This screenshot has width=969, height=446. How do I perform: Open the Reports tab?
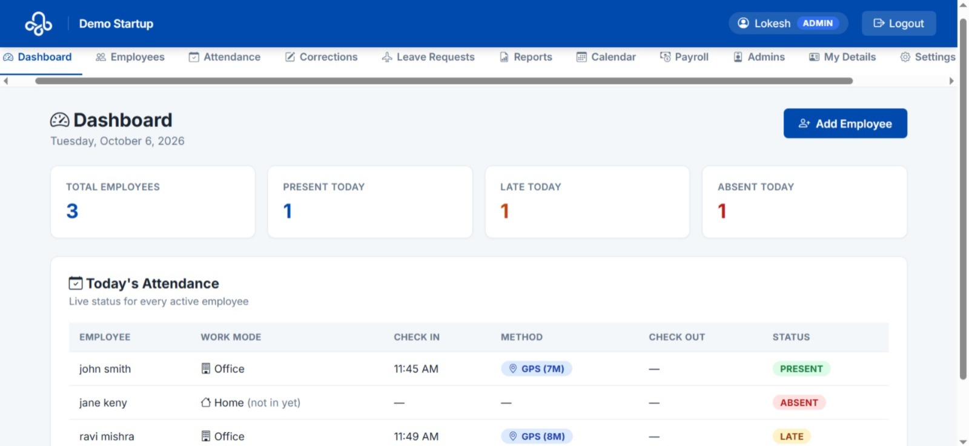[526, 57]
